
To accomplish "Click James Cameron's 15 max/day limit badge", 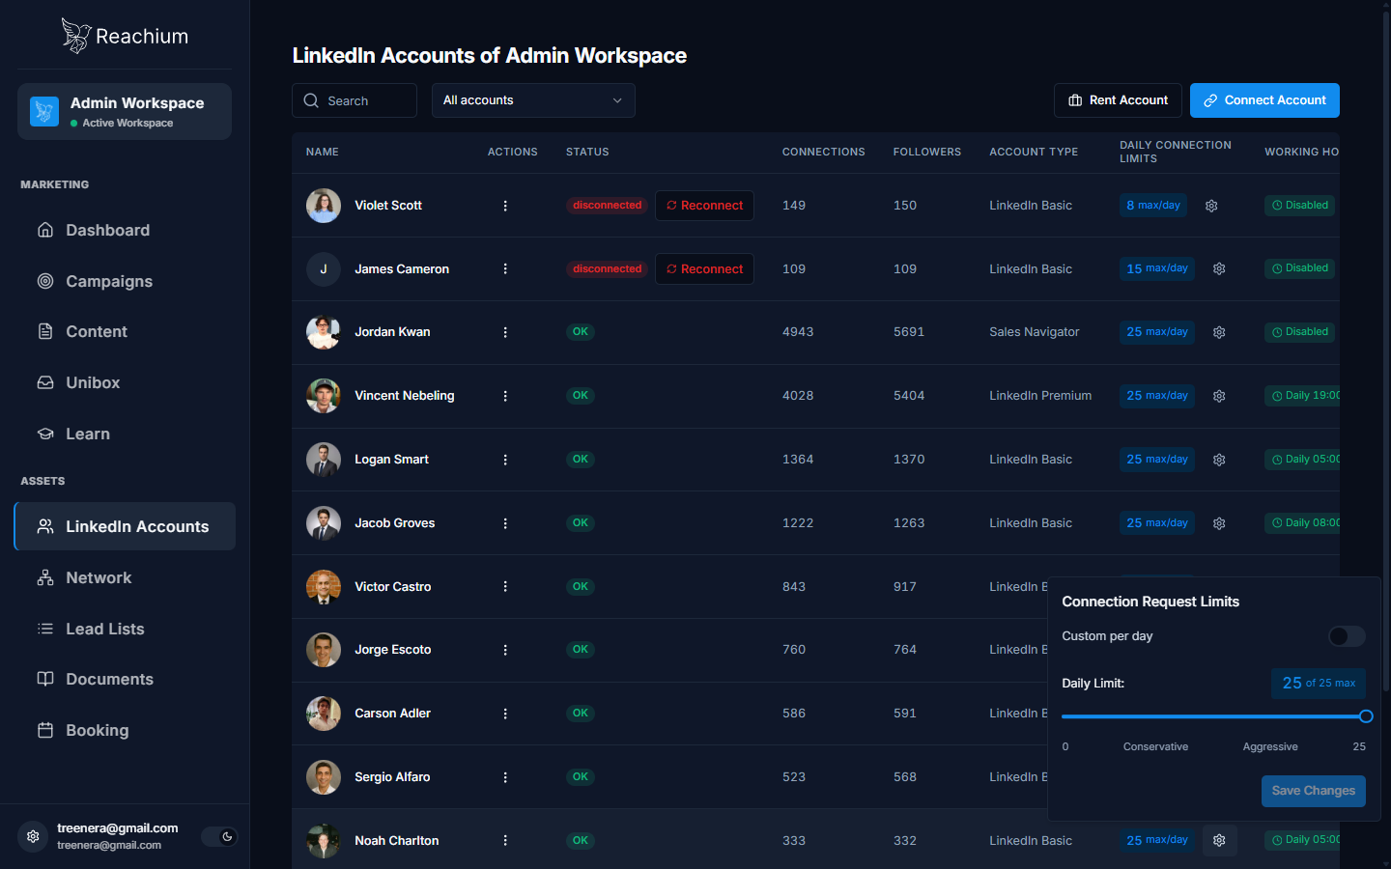I will coord(1157,268).
